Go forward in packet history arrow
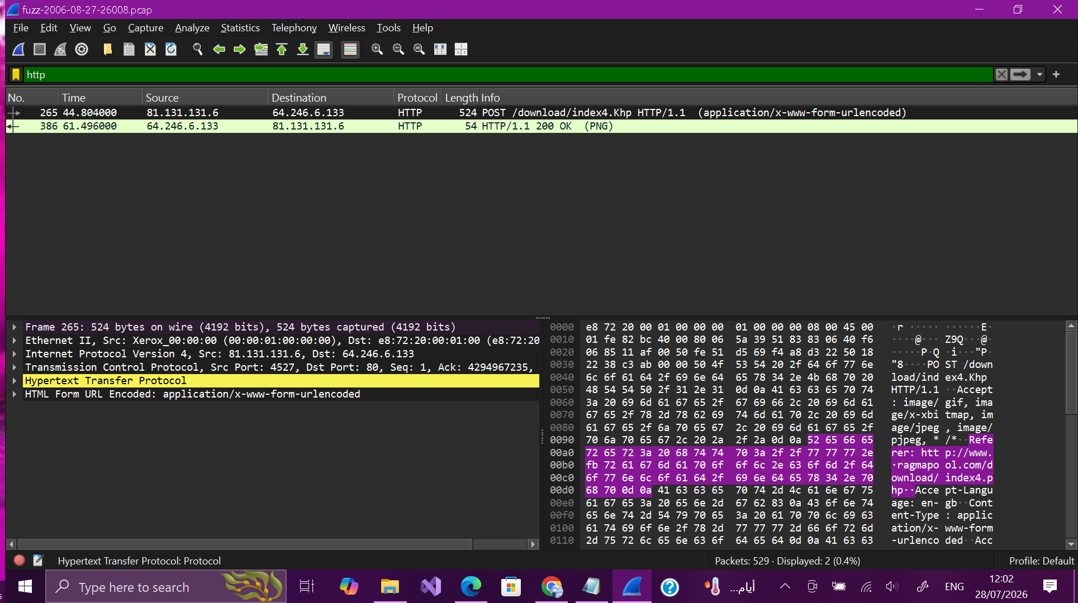Screen dimensions: 1078x603 239,49
